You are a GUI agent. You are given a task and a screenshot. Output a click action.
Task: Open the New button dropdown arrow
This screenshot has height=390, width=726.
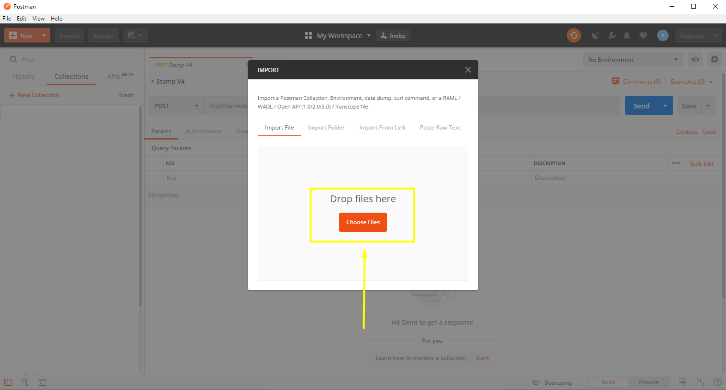click(43, 35)
